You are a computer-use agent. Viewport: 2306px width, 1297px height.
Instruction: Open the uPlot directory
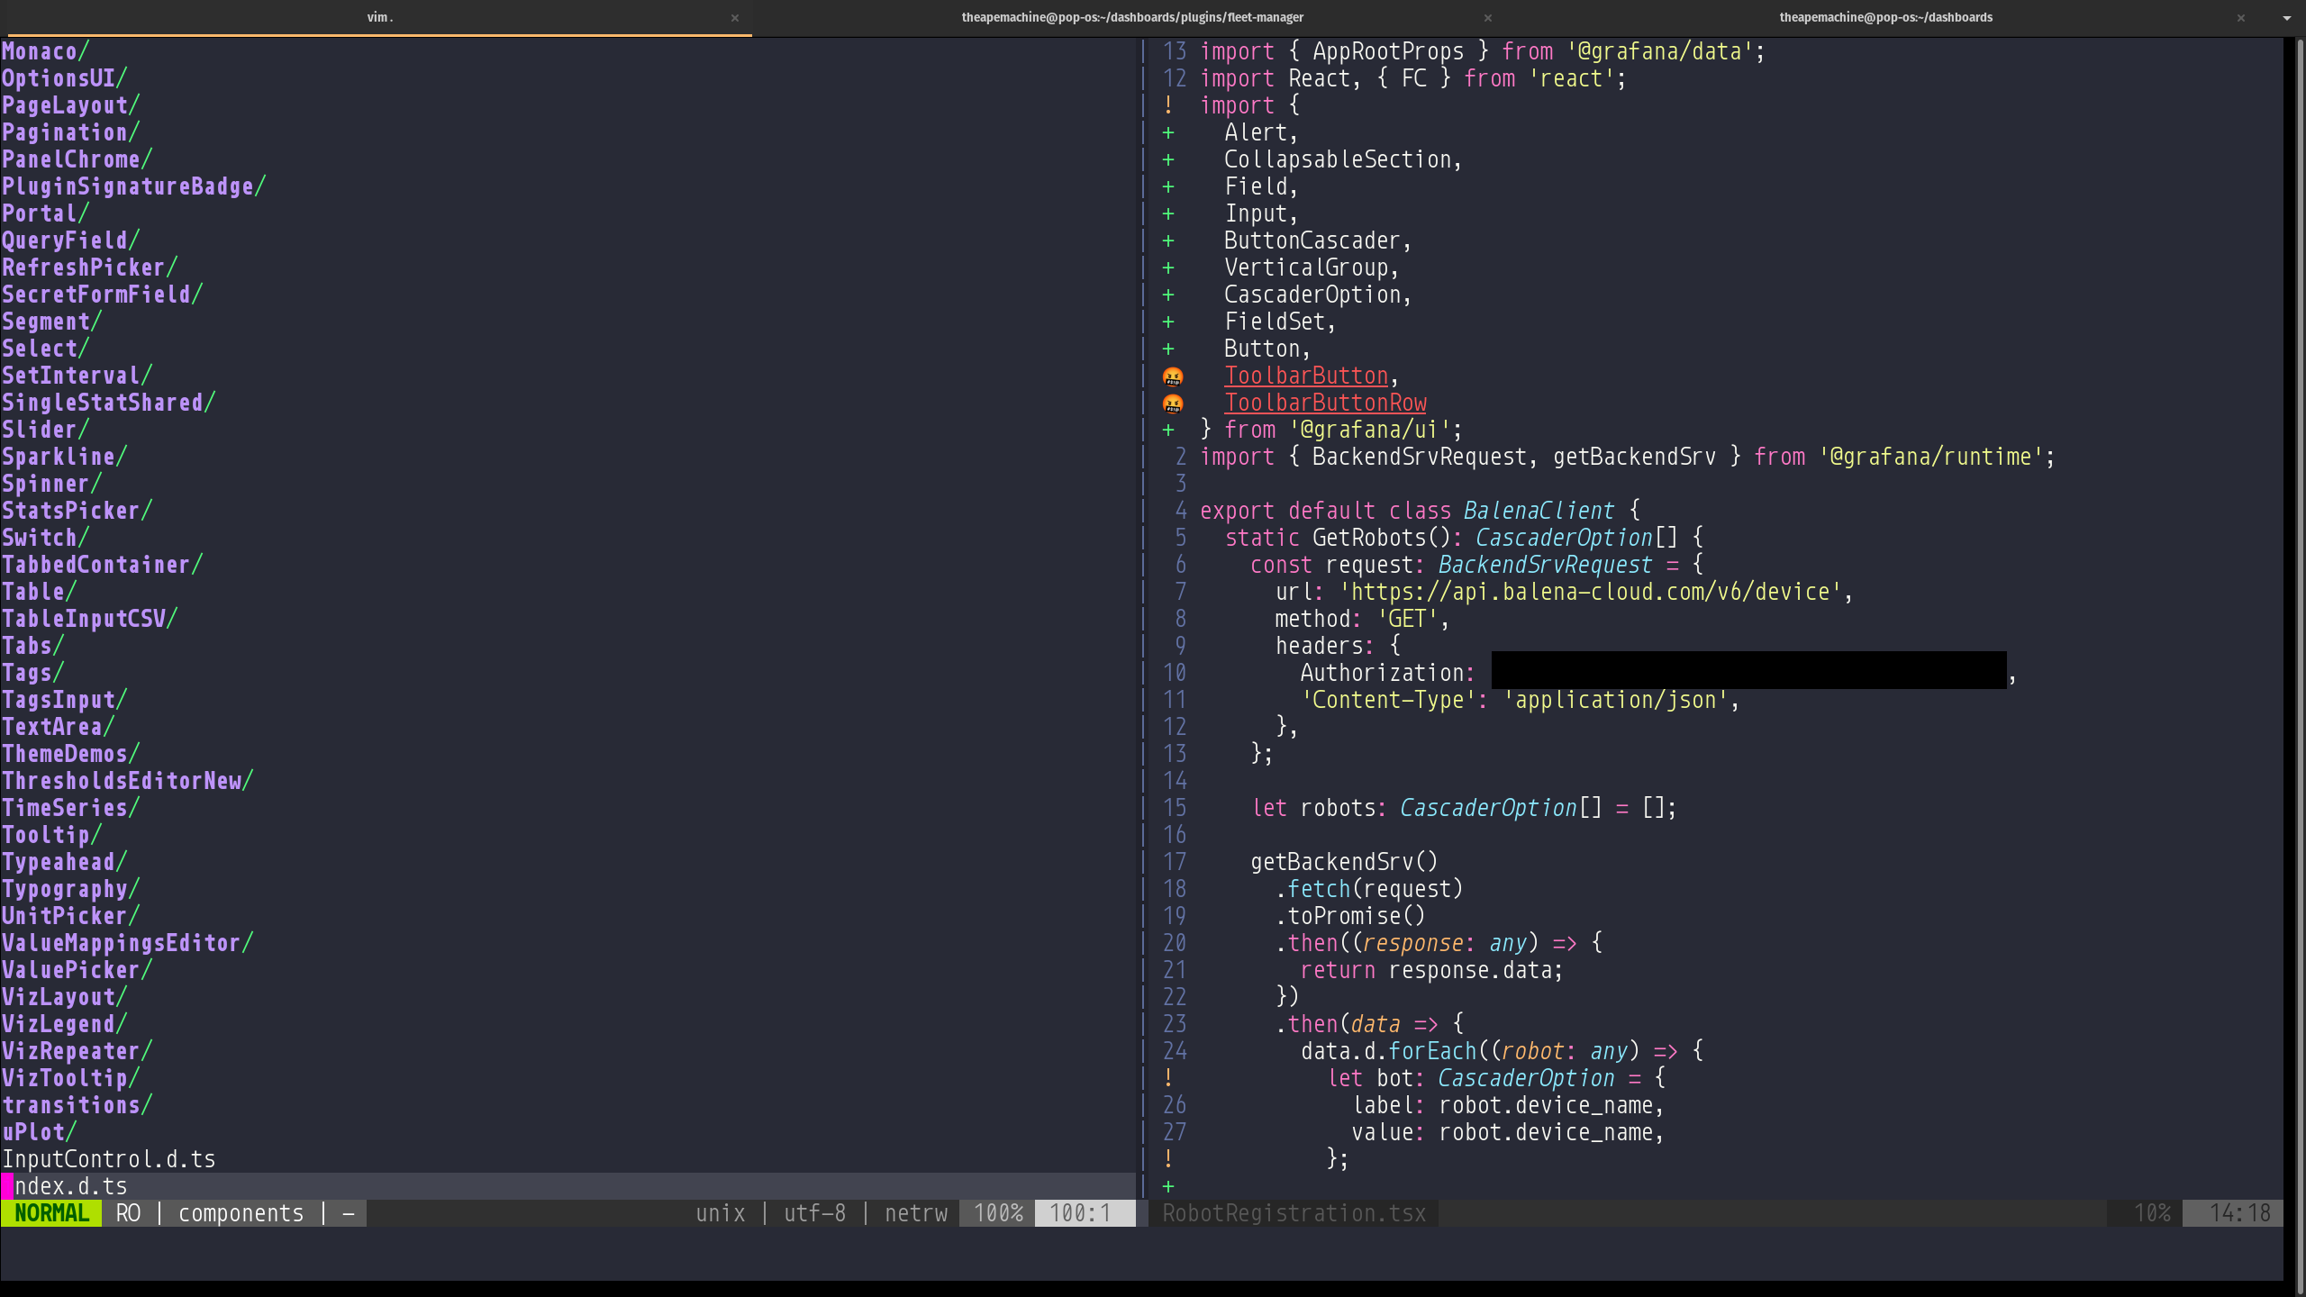[38, 1132]
